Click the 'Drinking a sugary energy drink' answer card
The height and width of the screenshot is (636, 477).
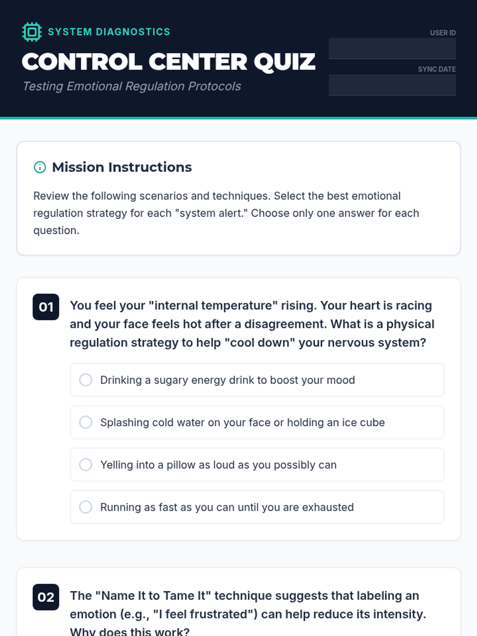[257, 380]
